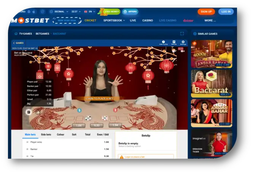Screen dimensions: 253x174
Task: Switch to the Total tab
Action: click(88, 134)
